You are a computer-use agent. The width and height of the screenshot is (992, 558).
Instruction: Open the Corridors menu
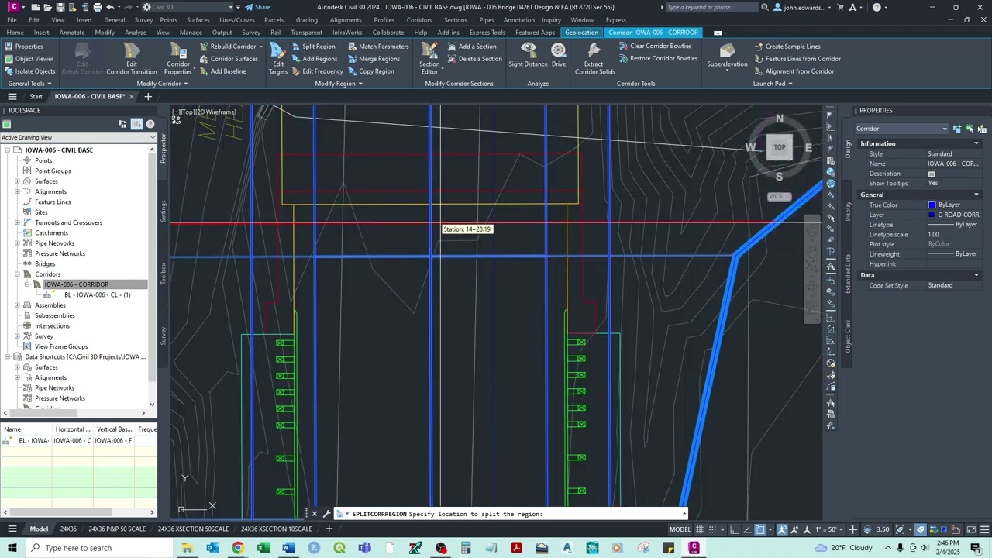(x=419, y=20)
